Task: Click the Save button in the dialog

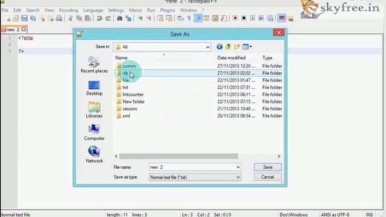Action: click(x=268, y=167)
